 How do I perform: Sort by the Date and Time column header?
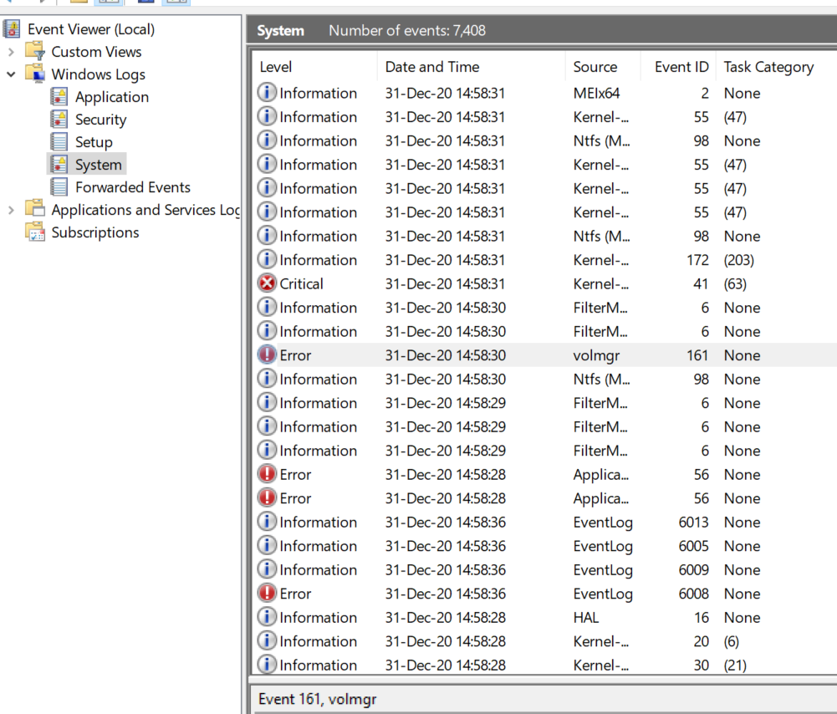pos(432,68)
